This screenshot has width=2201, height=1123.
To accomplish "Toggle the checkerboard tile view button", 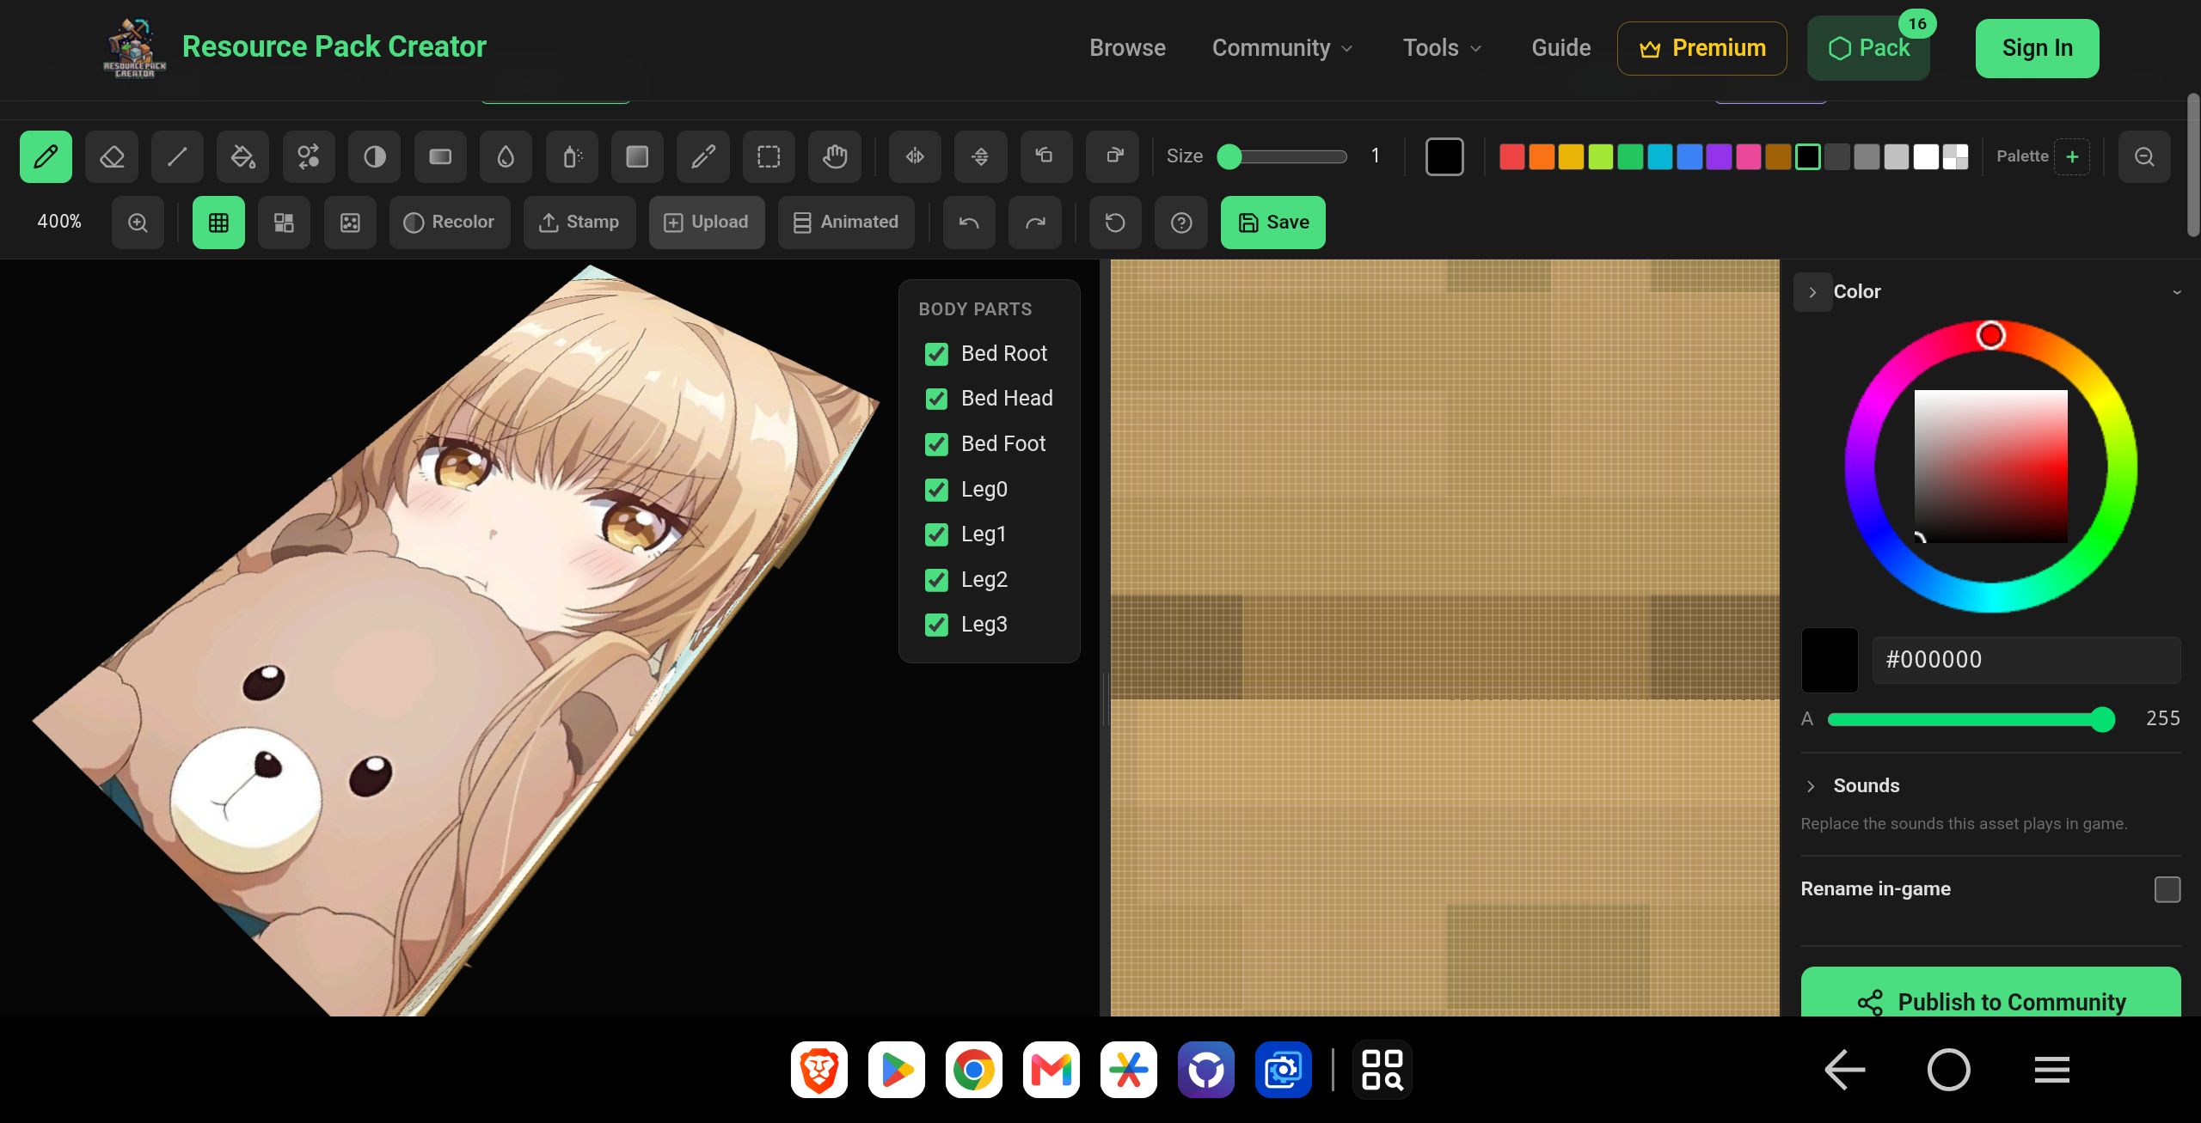I will point(284,223).
